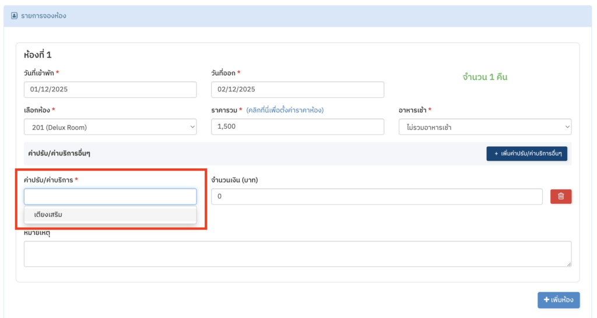Click the จำนวนเงิน (บาท) label
Screen dimensions: 597x318
pos(234,180)
